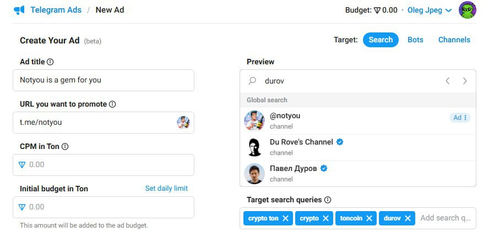Click verified badge of Du Rove's Channel
Screen dimensions: 494x232
(x=340, y=142)
